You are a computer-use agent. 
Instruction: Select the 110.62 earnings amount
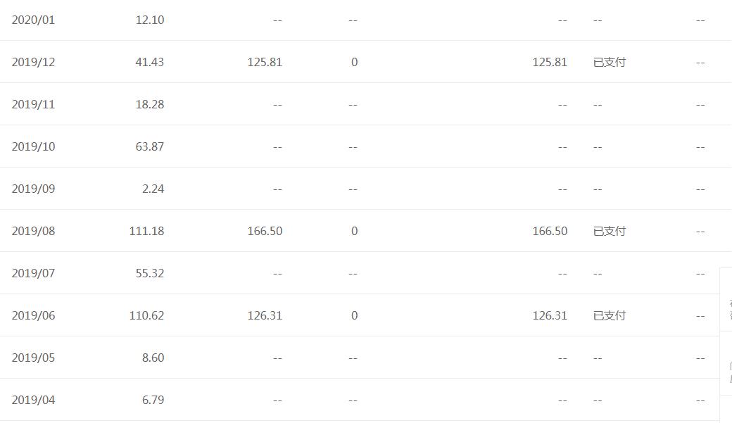(146, 315)
